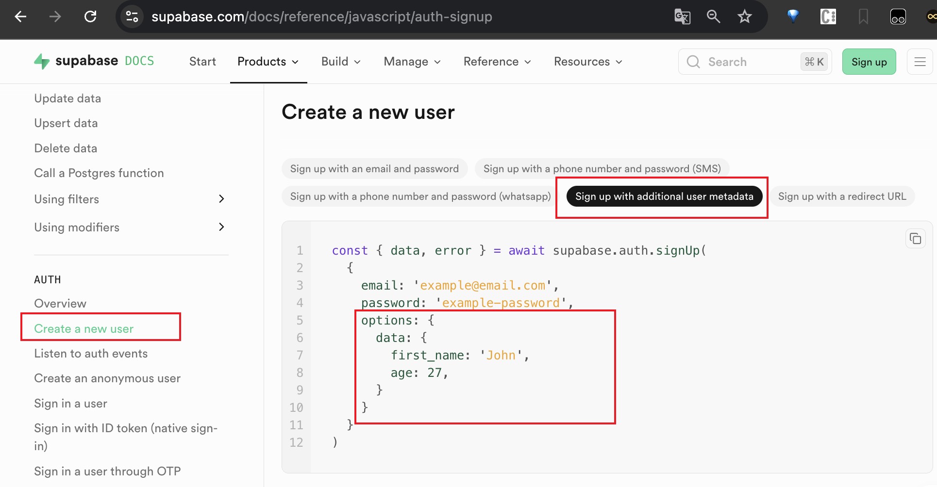Reload the page with refresh icon
Viewport: 937px width, 487px height.
pos(90,17)
